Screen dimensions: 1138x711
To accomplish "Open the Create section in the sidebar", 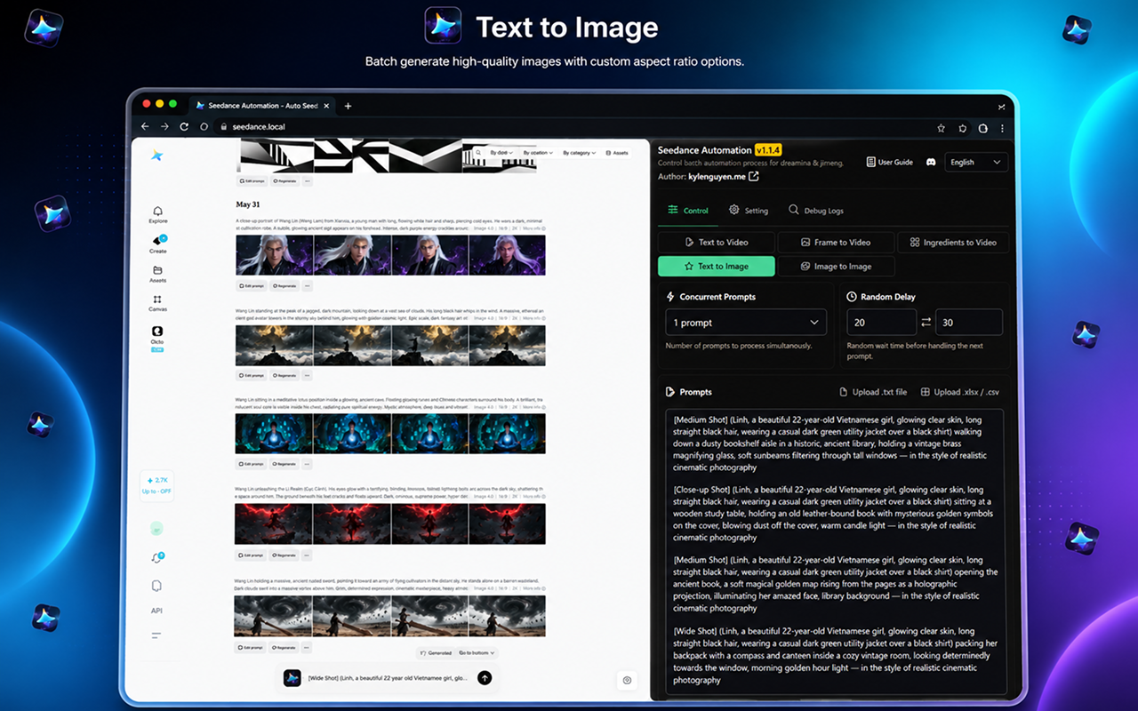I will coord(157,244).
